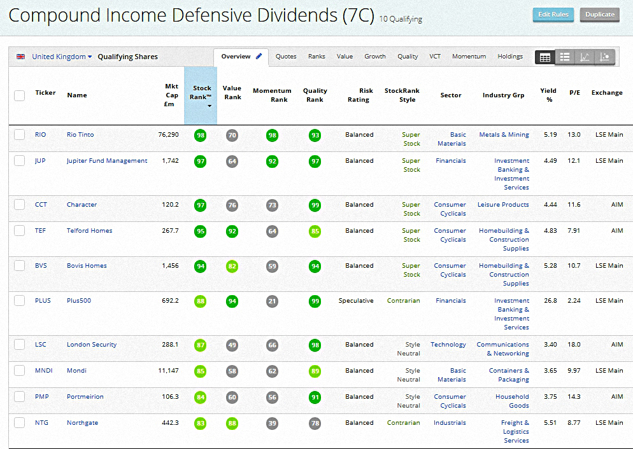This screenshot has height=449, width=633.
Task: Sort by Yield % column header
Action: [548, 95]
